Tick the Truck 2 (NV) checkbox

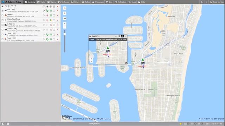click(2, 39)
